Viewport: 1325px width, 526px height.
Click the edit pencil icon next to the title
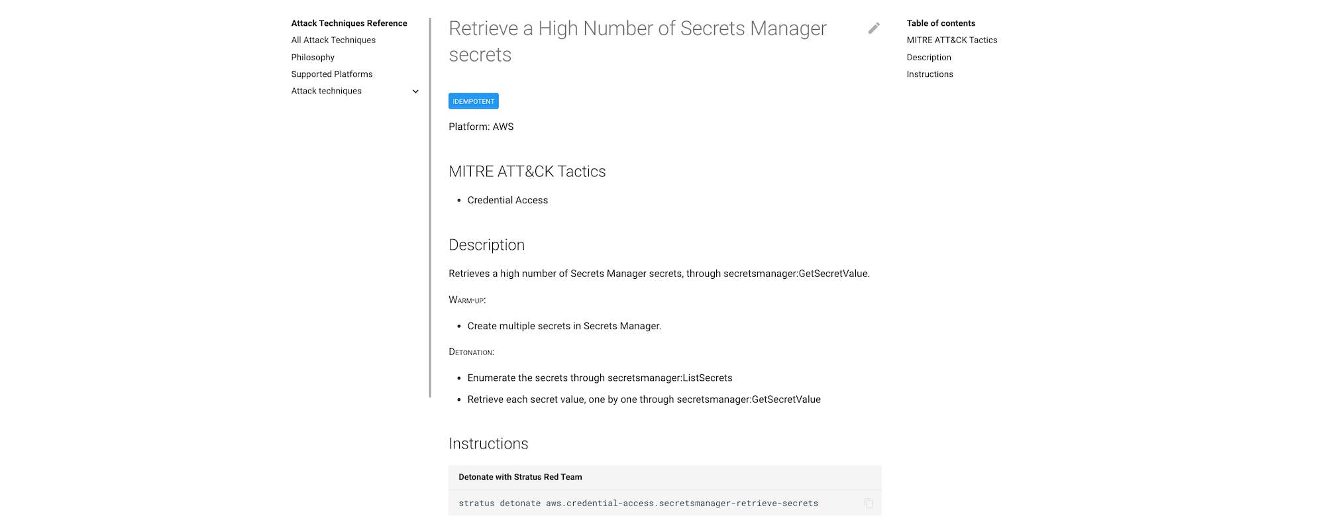pos(874,28)
